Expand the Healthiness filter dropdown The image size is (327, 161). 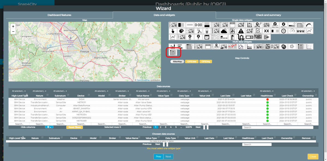[267, 91]
